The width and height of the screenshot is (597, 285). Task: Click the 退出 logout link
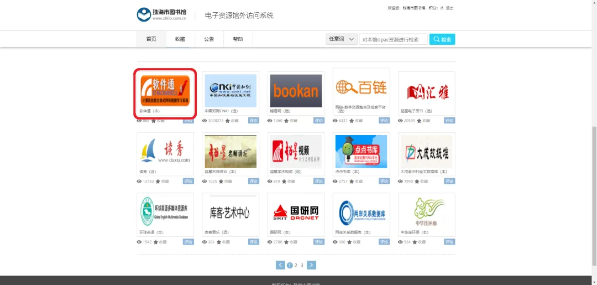point(449,8)
